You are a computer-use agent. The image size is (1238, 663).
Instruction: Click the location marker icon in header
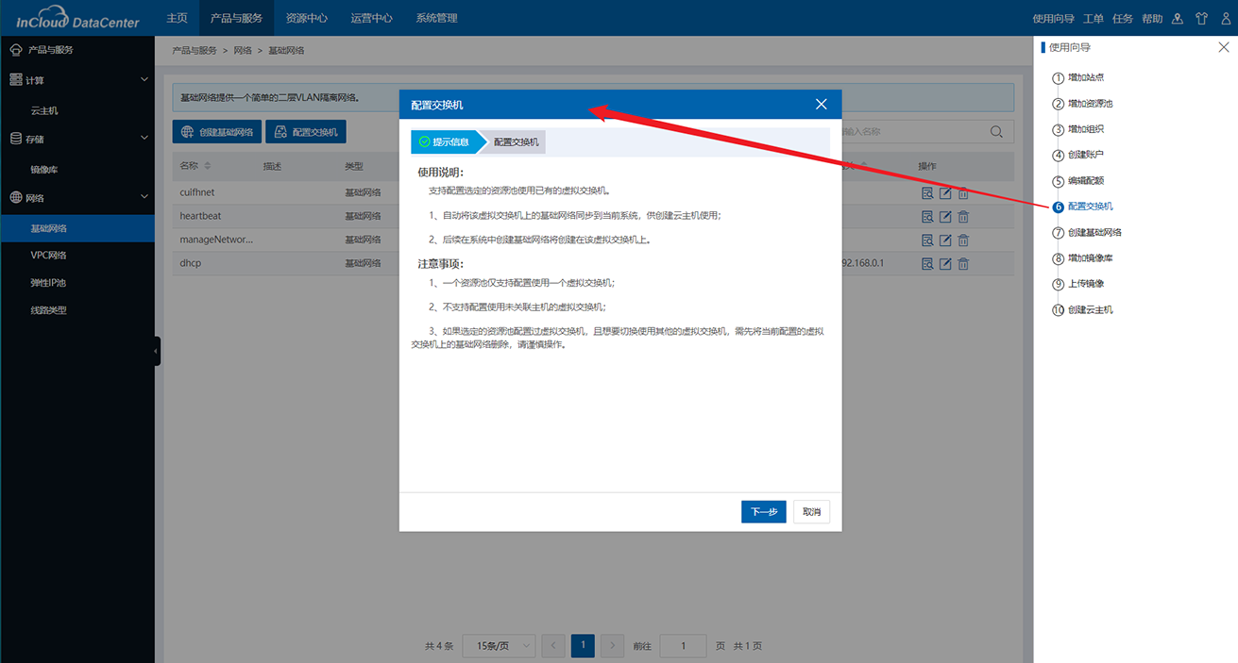pos(1178,18)
